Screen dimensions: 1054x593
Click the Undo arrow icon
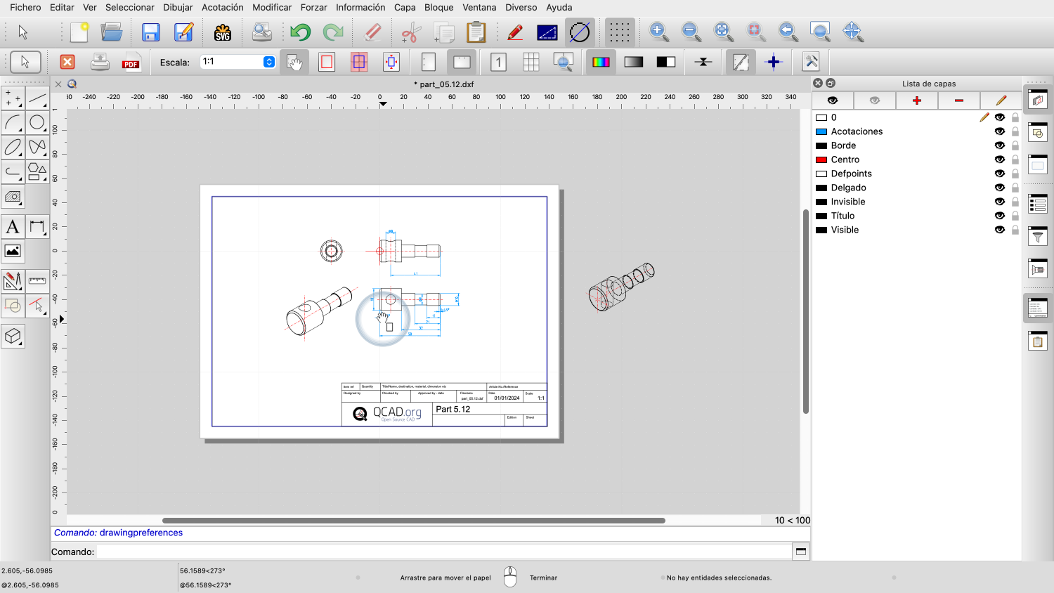(x=300, y=32)
